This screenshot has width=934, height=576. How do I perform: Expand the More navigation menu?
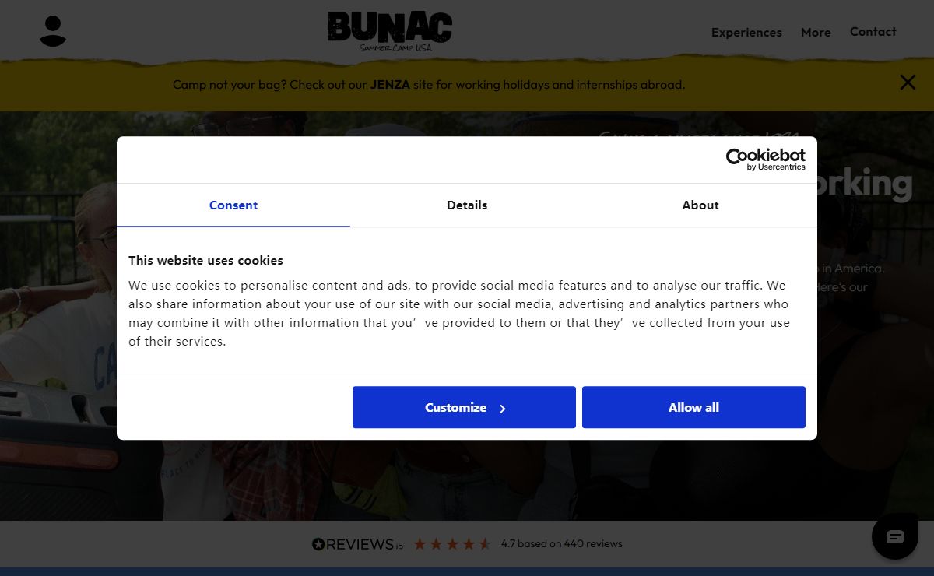[x=816, y=32]
